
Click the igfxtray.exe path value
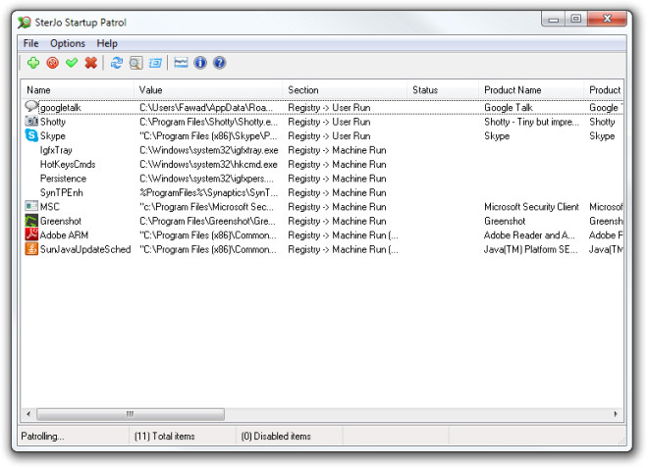(209, 150)
